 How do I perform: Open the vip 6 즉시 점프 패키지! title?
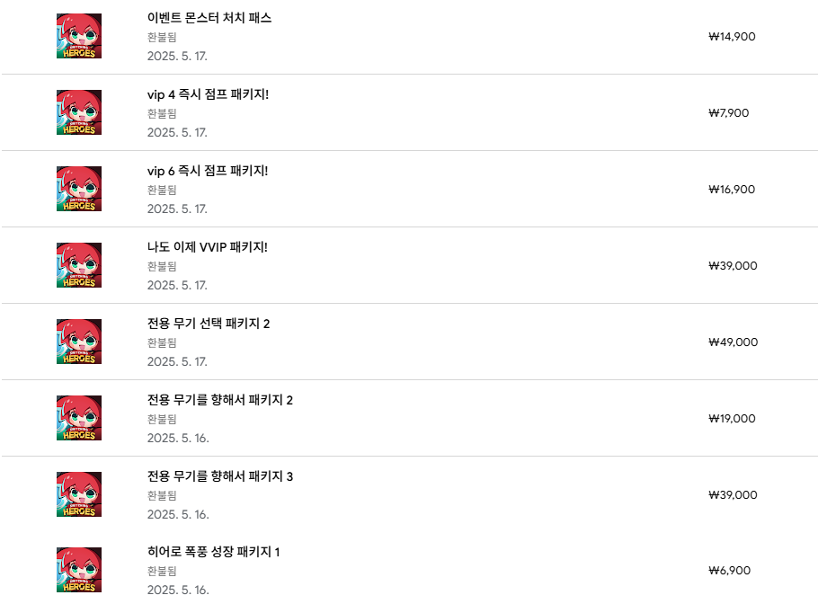(208, 171)
